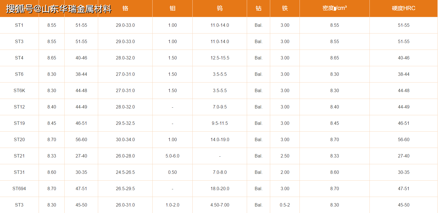Click the 29.5-32.5 chromium cell
This screenshot has height=213, width=438.
click(x=125, y=123)
